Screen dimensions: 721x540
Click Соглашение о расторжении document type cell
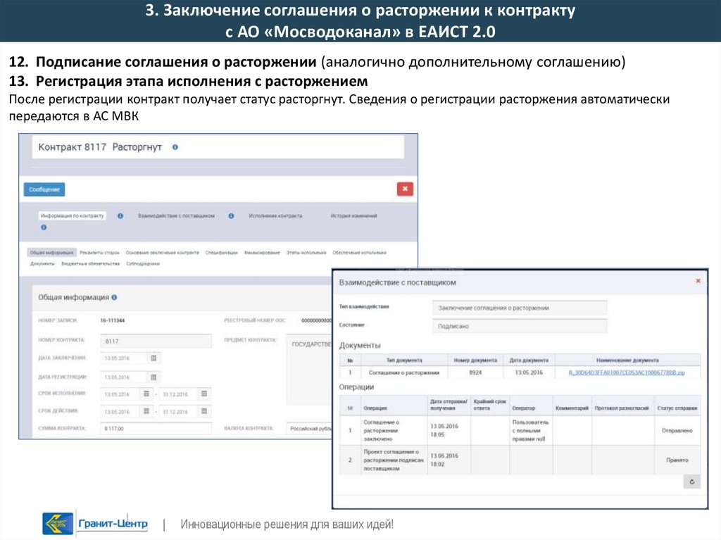point(404,372)
